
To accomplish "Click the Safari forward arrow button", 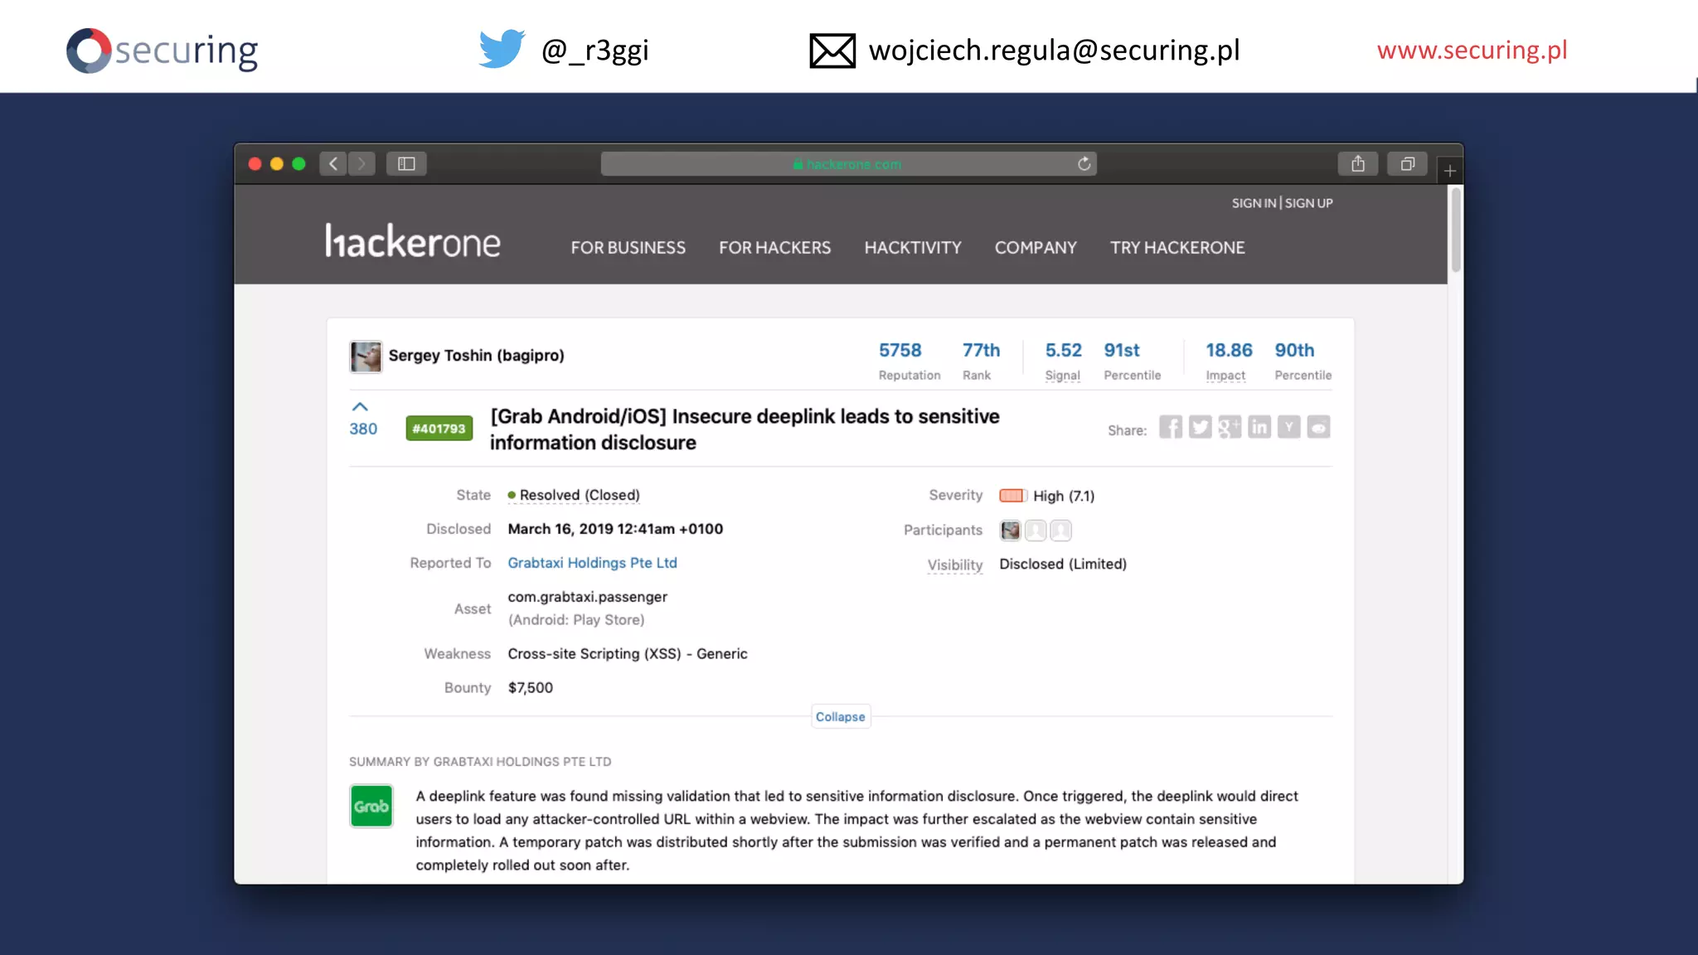I will coord(361,163).
